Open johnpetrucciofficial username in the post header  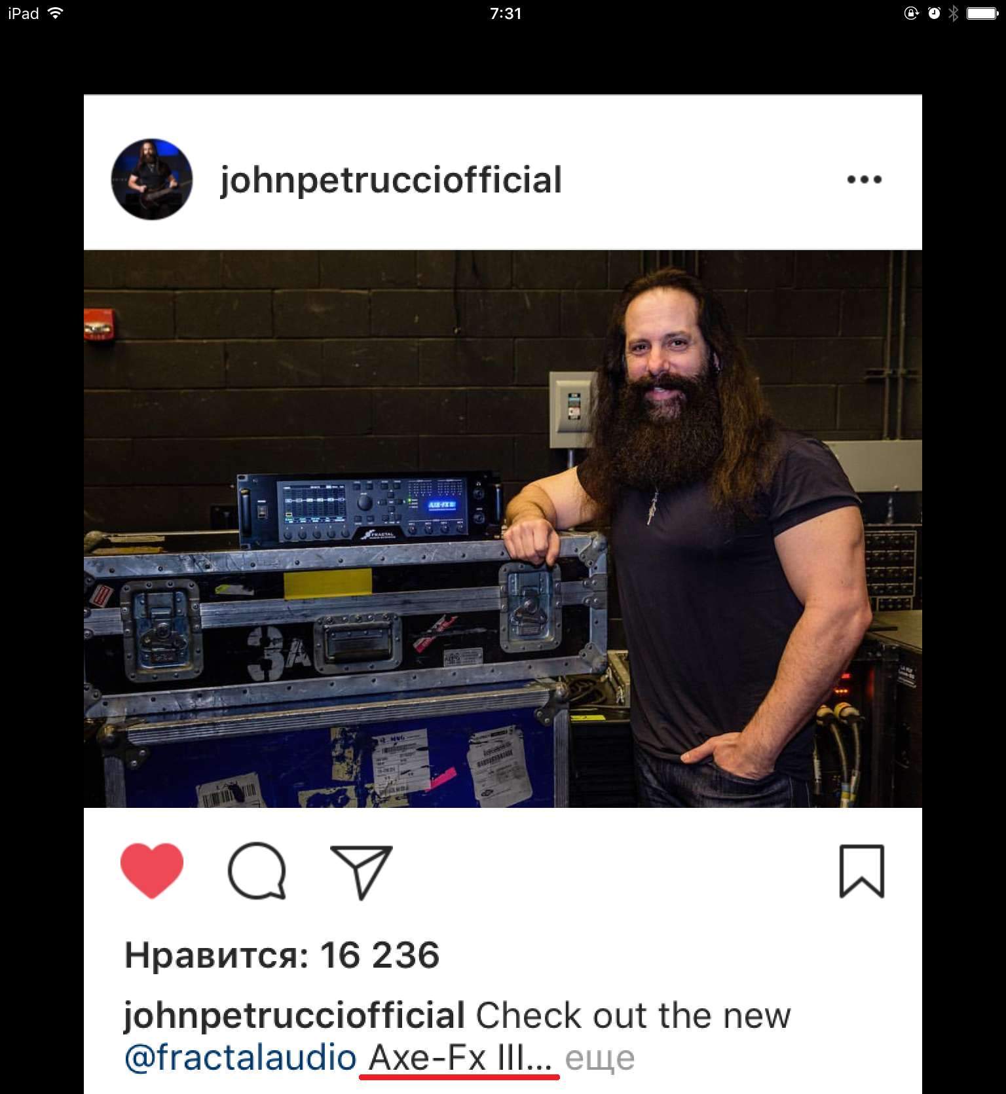tap(391, 180)
